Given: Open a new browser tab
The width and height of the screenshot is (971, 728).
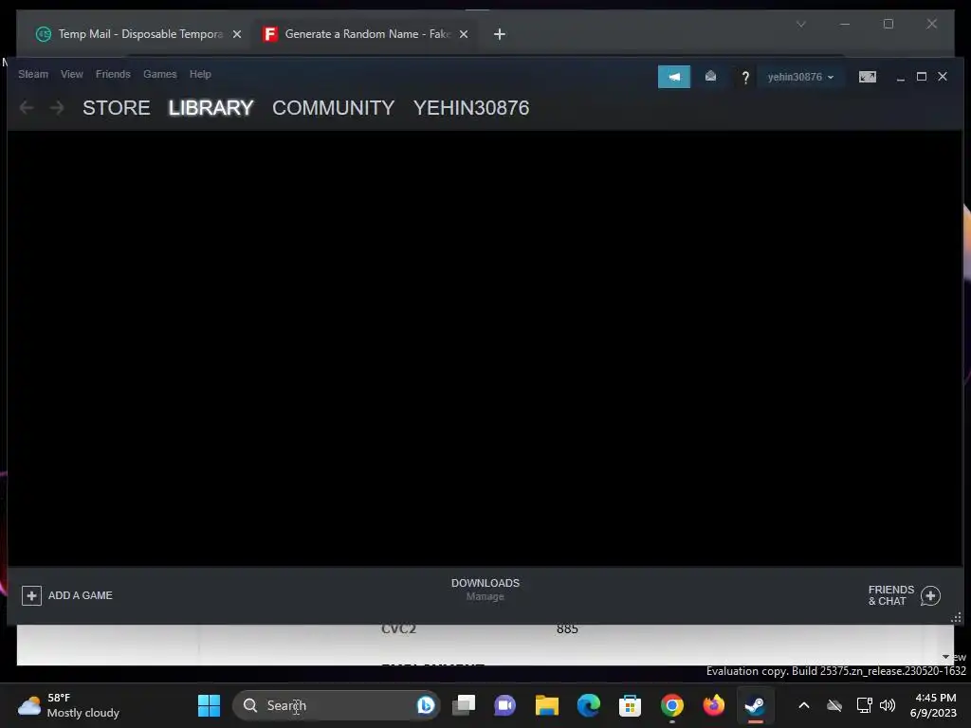Looking at the screenshot, I should point(499,34).
